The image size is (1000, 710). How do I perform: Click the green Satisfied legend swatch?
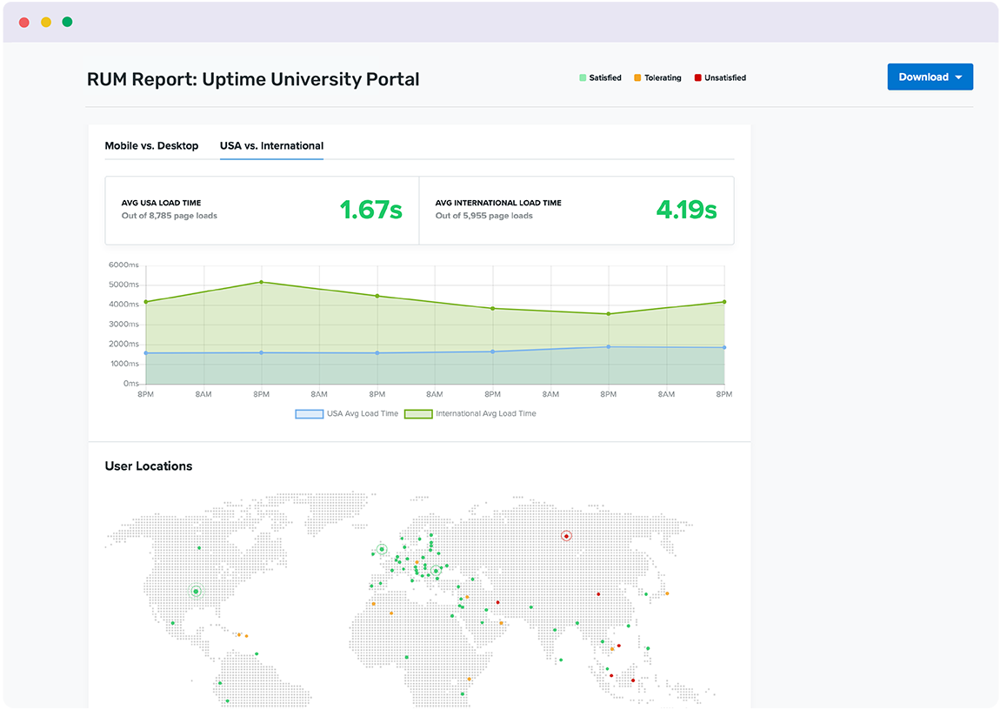[583, 77]
